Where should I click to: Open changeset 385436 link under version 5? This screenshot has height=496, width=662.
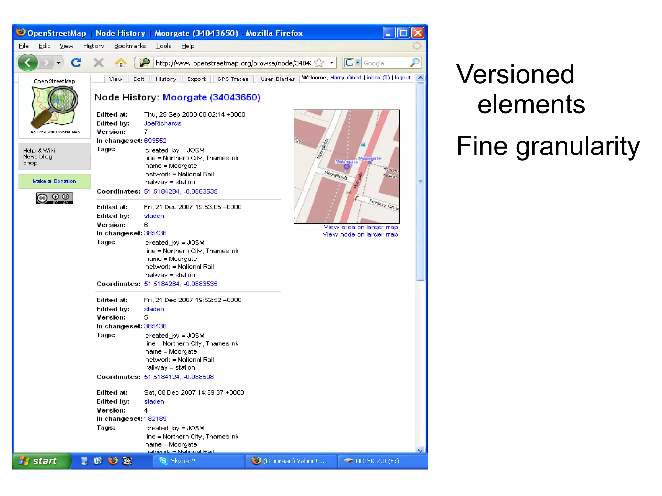coord(155,326)
